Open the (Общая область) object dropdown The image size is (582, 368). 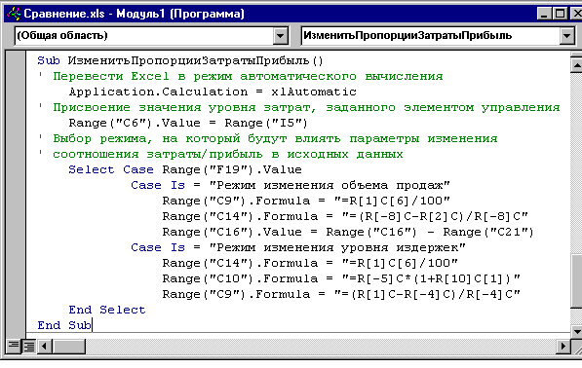pyautogui.click(x=280, y=36)
